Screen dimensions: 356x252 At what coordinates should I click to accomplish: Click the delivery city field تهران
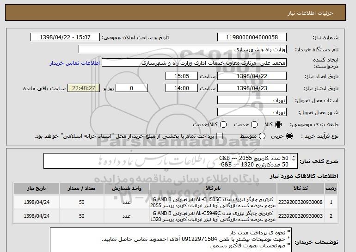click(252, 112)
